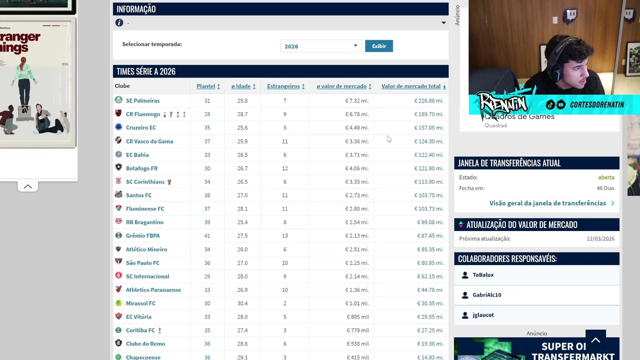The image size is (640, 360).
Task: Click the window status 'aberta' text
Action: [606, 177]
